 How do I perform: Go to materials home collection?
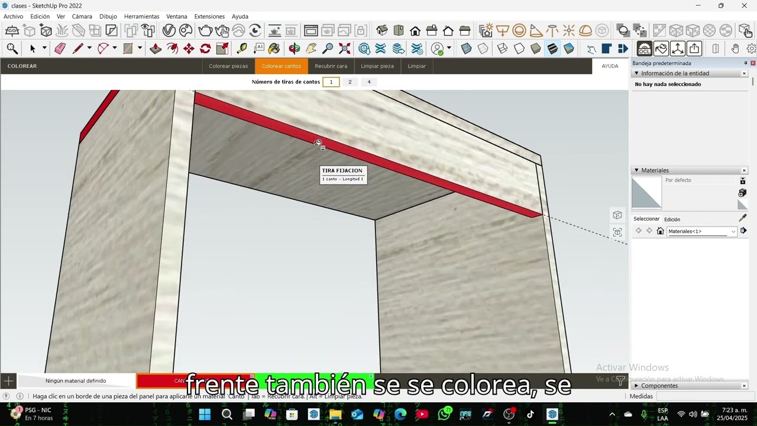point(661,231)
